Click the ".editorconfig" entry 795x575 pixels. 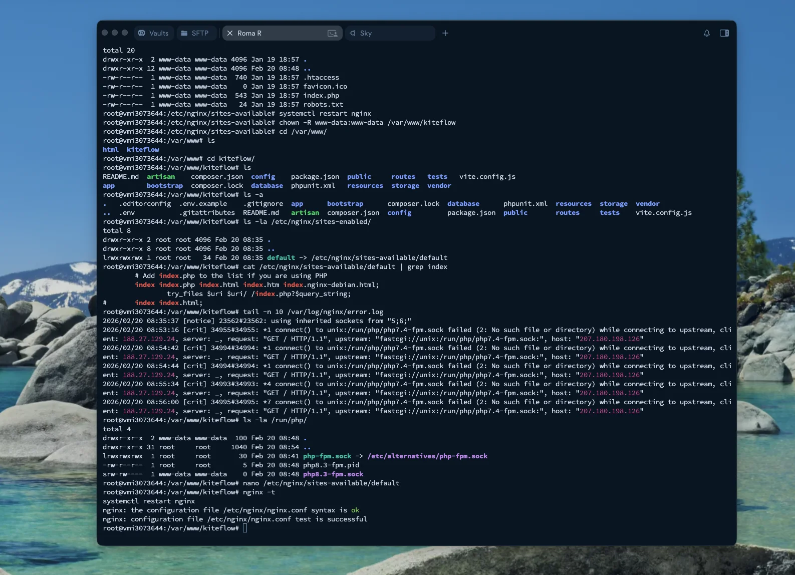(145, 203)
